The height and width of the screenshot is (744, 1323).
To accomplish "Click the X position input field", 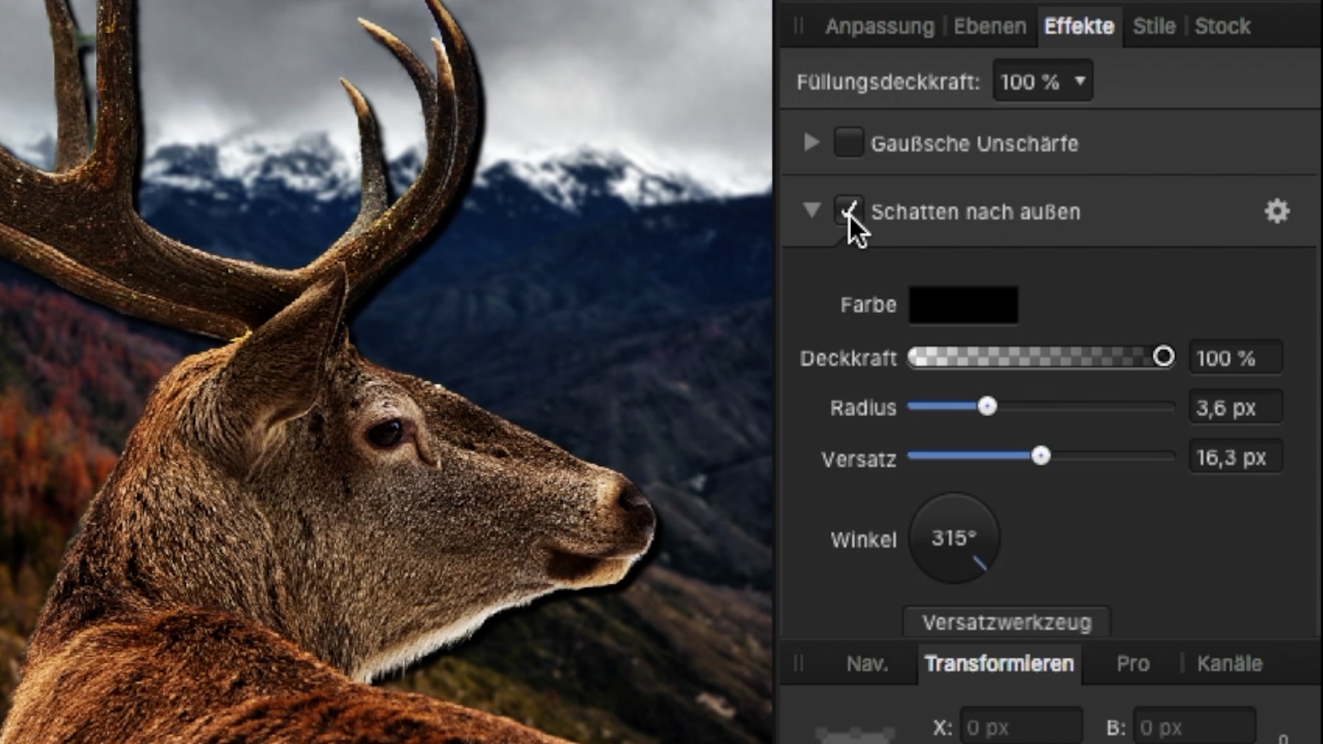I will click(1021, 727).
